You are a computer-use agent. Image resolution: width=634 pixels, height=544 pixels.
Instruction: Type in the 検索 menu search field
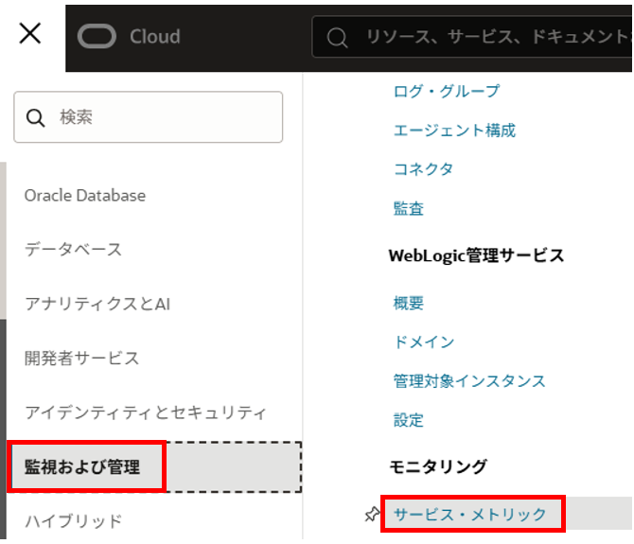(x=161, y=117)
